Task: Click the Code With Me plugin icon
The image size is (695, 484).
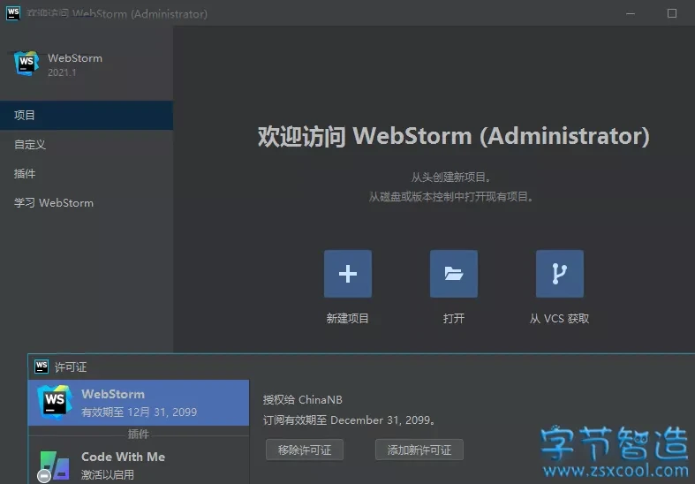Action: click(x=54, y=465)
